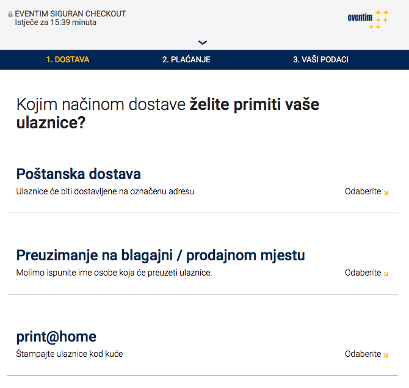This screenshot has height=388, width=409.
Task: Open the 3. VAŠI PODACI step
Action: tap(320, 60)
